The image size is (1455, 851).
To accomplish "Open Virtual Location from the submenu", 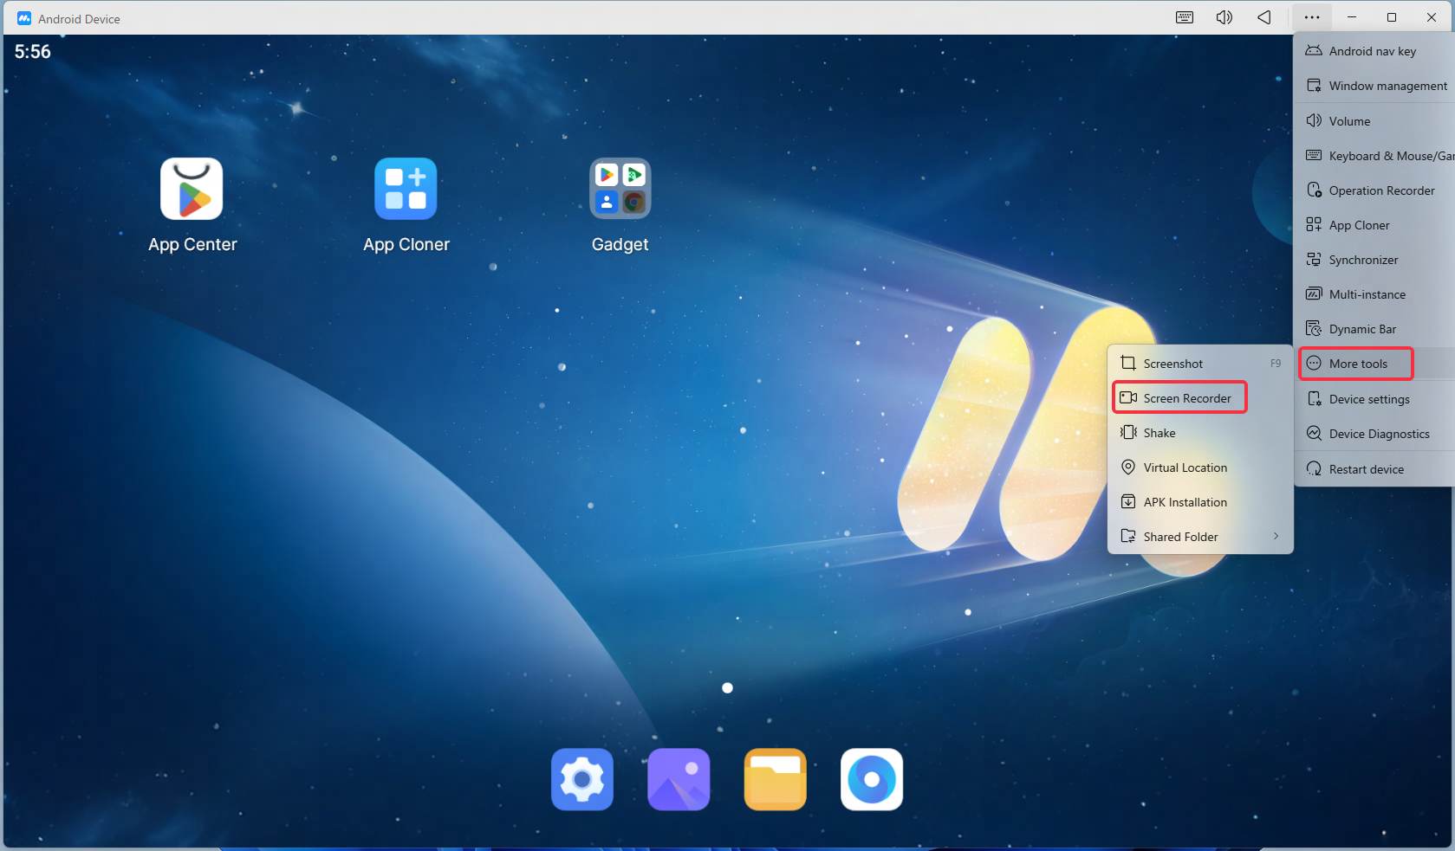I will (x=1200, y=467).
